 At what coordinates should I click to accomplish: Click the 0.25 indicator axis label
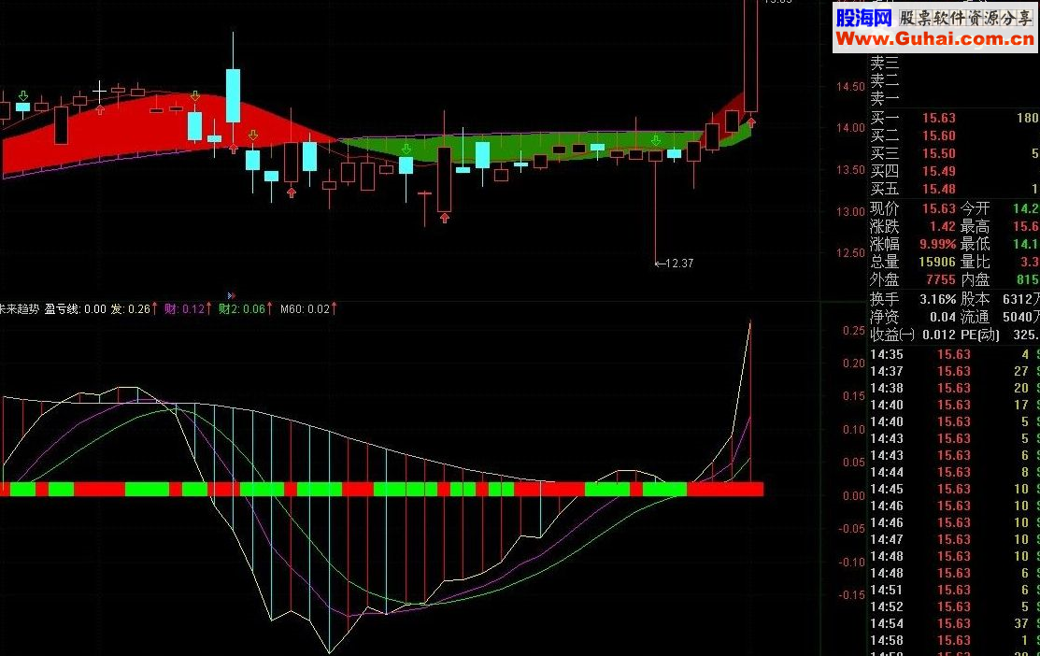click(x=854, y=330)
